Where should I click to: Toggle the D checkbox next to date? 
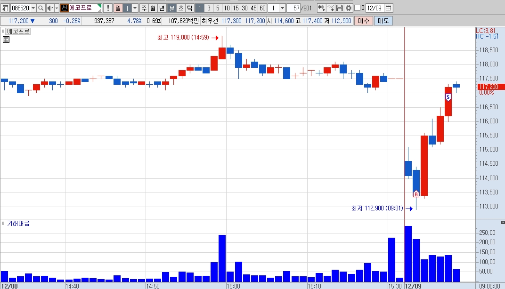tap(357, 8)
